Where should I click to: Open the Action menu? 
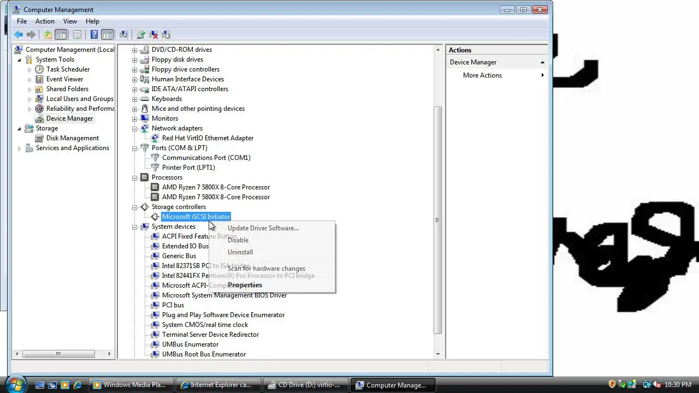pyautogui.click(x=45, y=21)
